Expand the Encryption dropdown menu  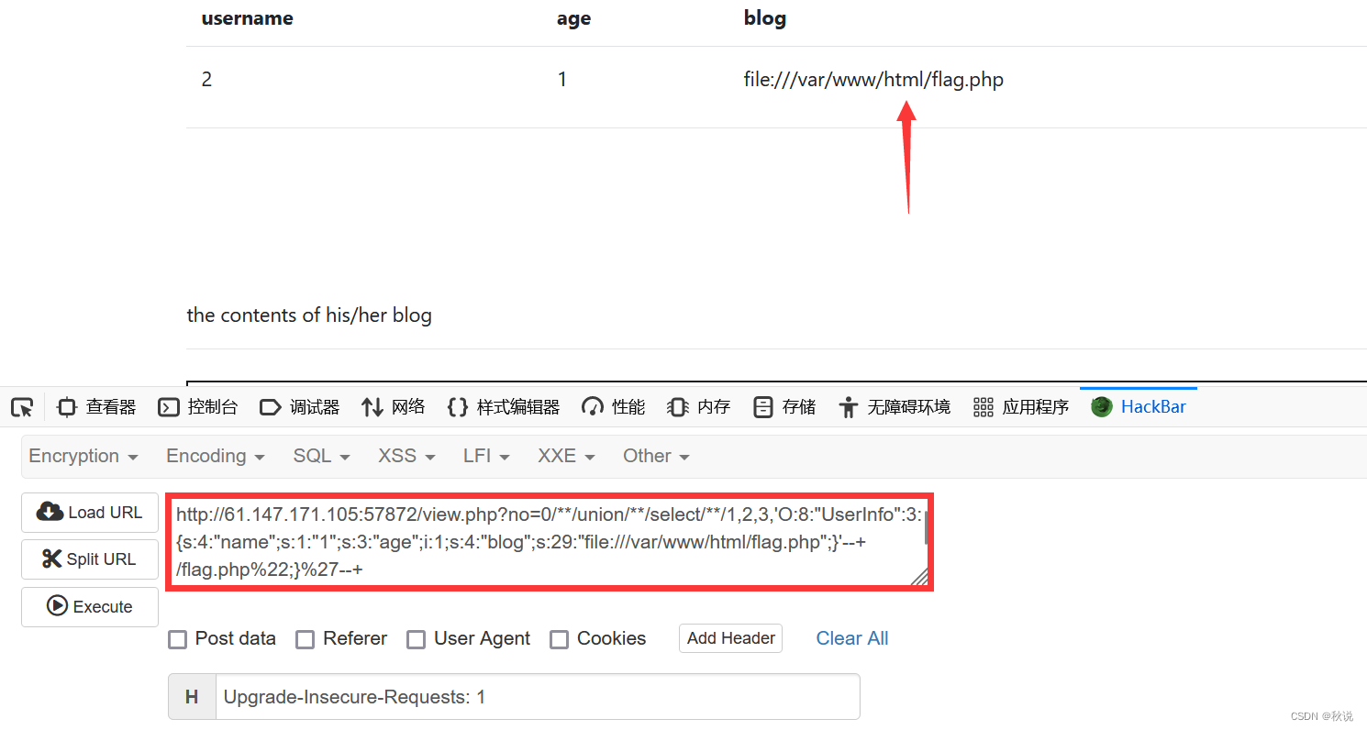pos(83,456)
